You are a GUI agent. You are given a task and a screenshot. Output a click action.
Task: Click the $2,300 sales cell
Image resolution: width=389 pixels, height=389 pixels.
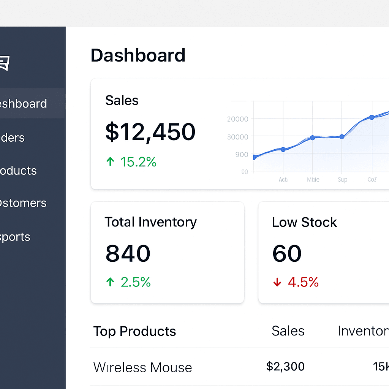pos(285,367)
